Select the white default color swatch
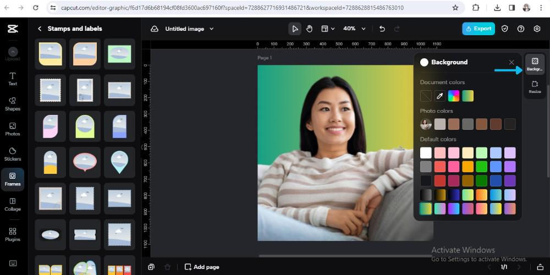 tap(426, 152)
